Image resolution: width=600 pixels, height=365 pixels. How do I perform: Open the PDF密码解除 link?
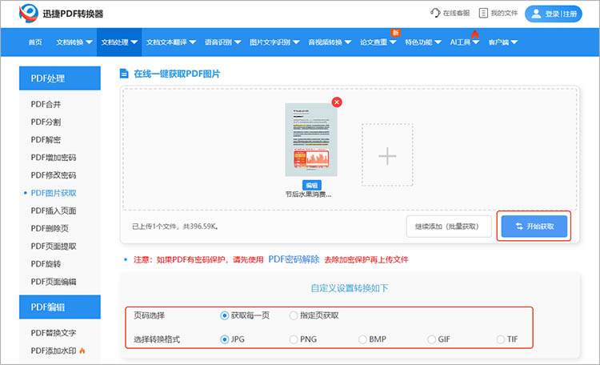click(294, 259)
